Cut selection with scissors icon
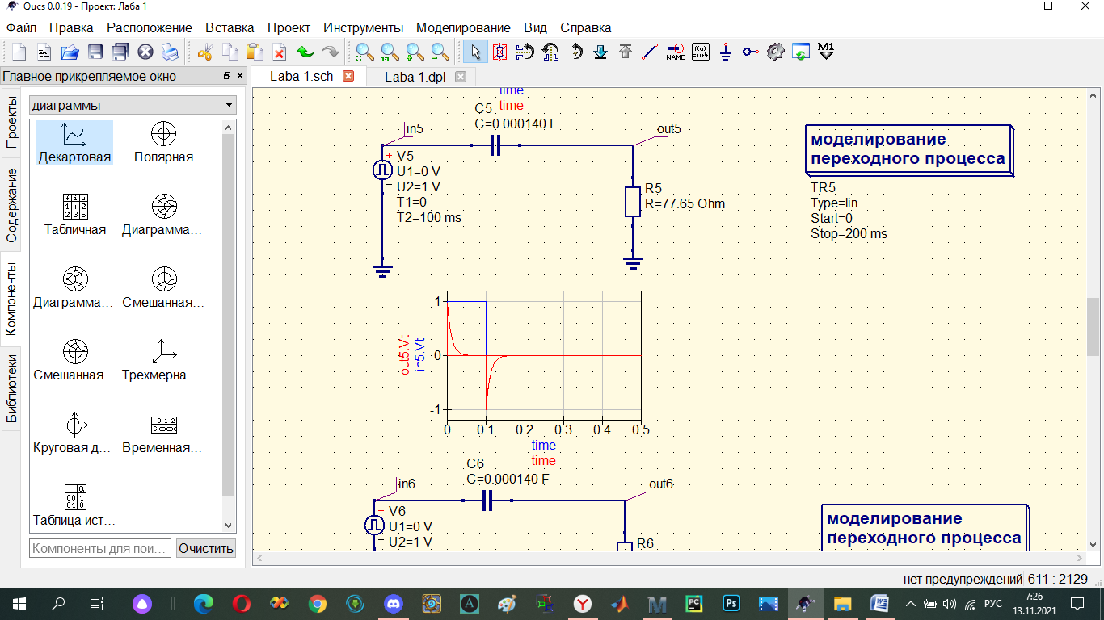This screenshot has width=1104, height=620. click(204, 52)
